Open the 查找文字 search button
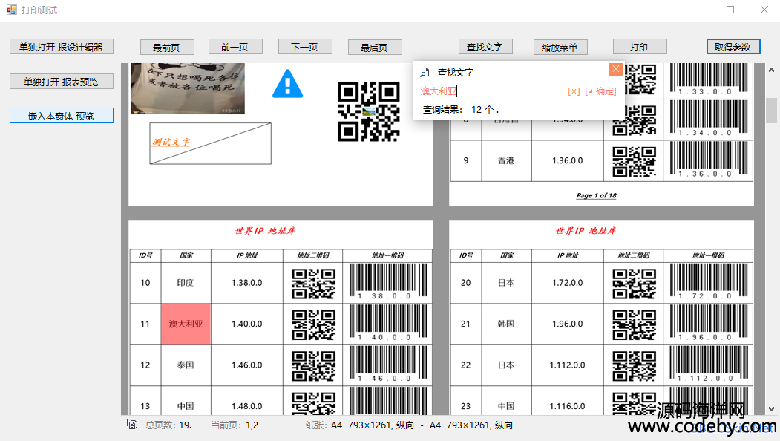 485,48
